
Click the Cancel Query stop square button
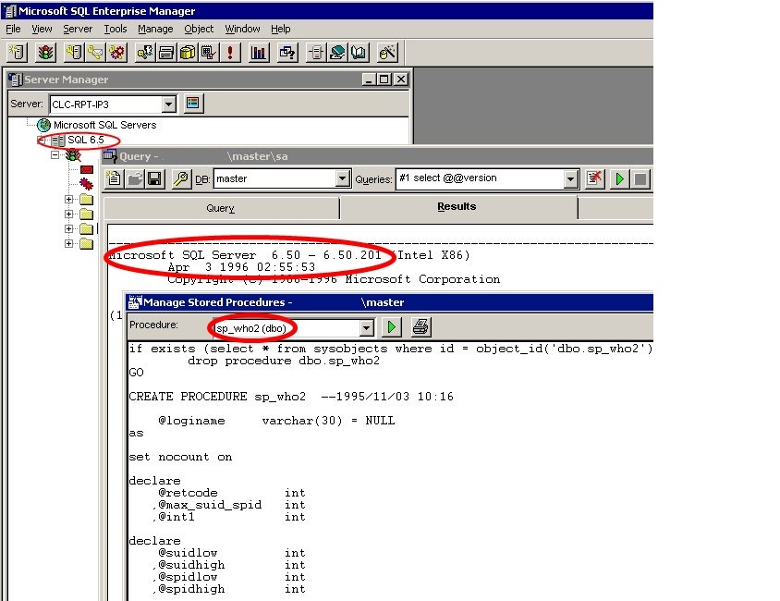pyautogui.click(x=640, y=178)
